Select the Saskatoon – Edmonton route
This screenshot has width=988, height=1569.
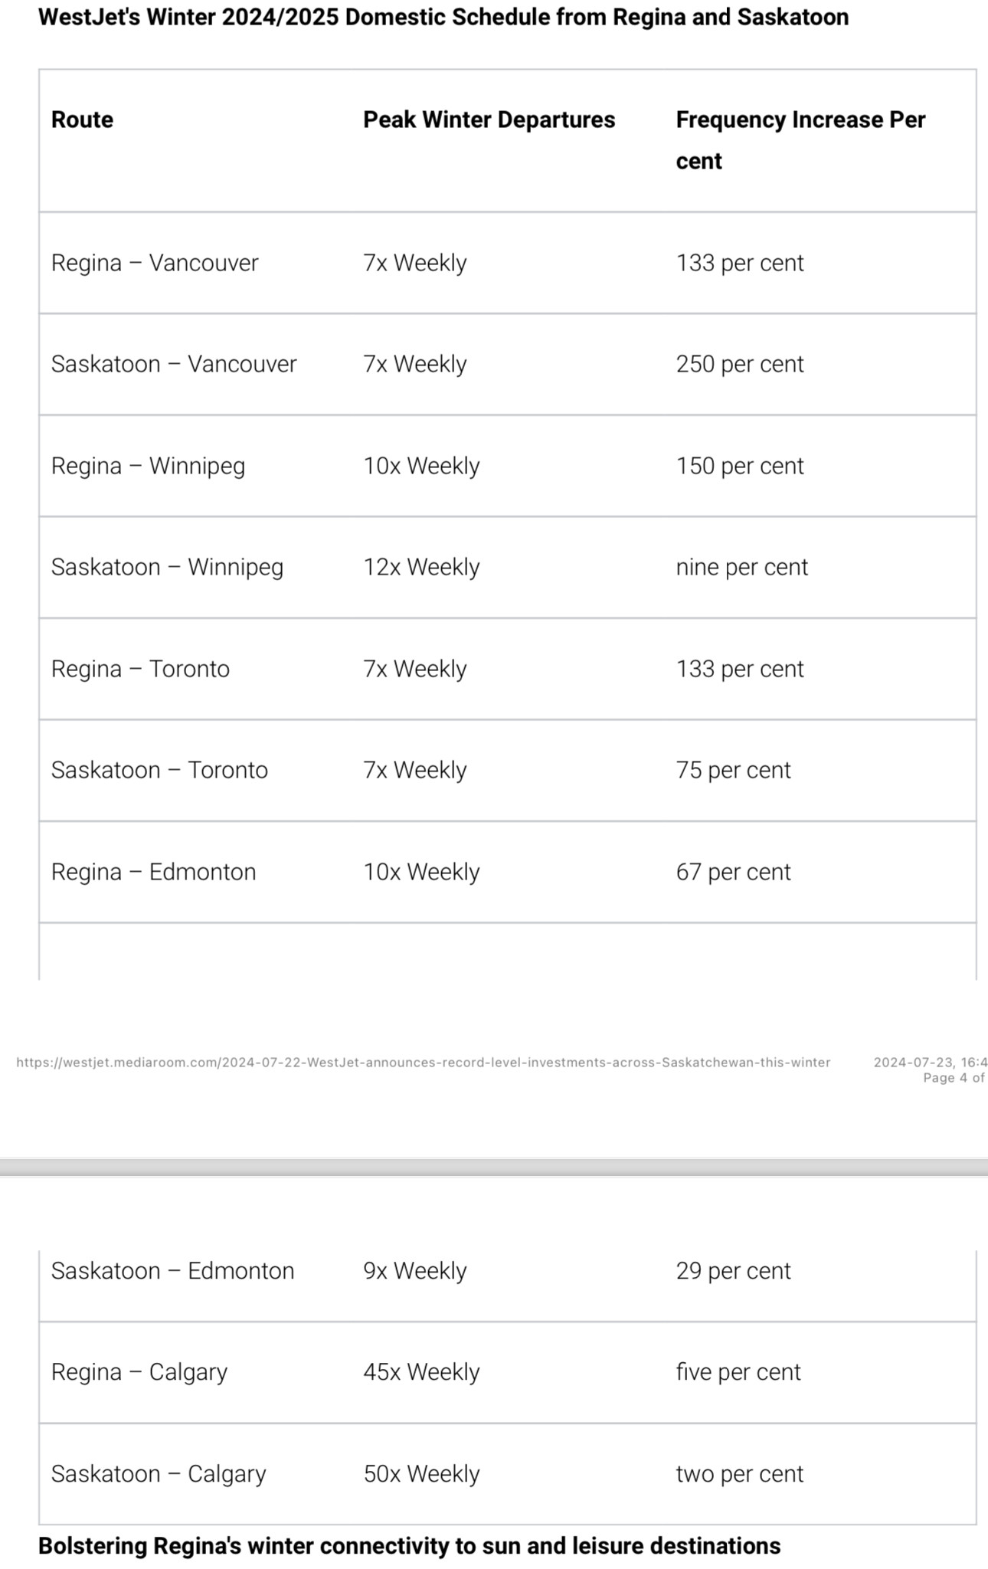(172, 1271)
